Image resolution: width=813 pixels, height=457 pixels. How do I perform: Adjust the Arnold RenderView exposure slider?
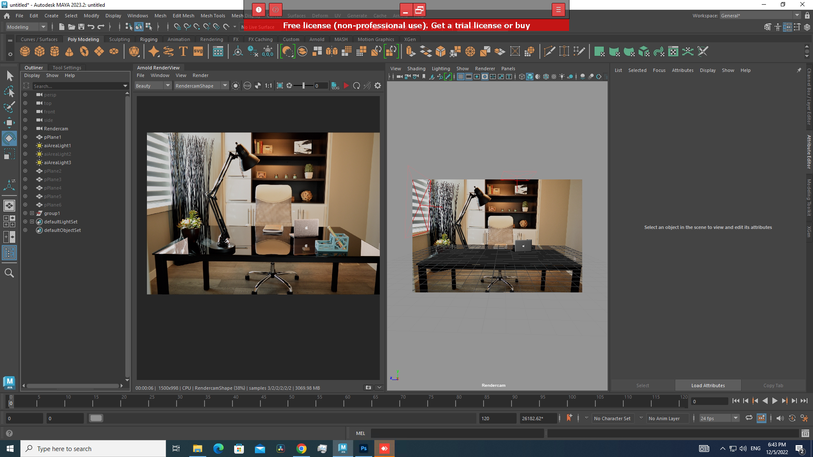point(304,86)
